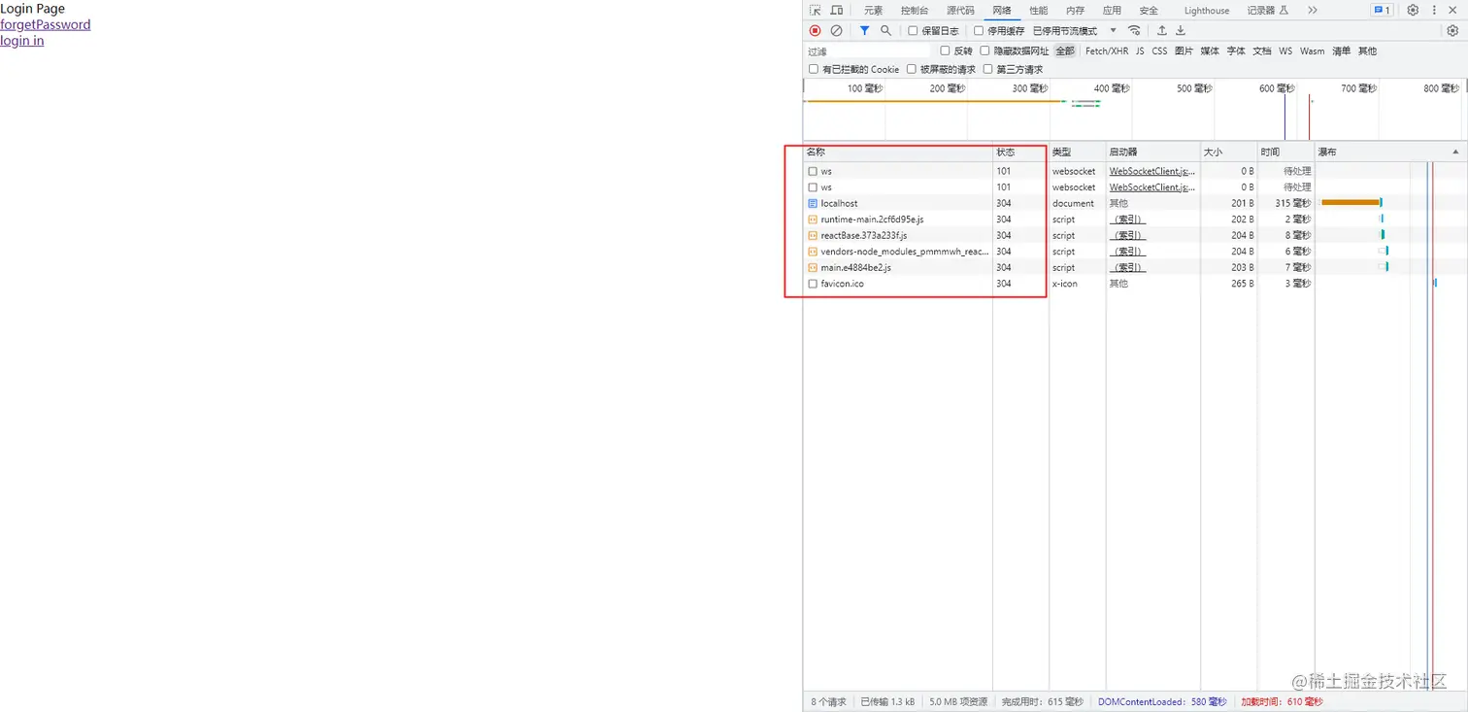Export HAR file using download arrow icon
Screen dimensions: 1468x712
pyautogui.click(x=1181, y=31)
